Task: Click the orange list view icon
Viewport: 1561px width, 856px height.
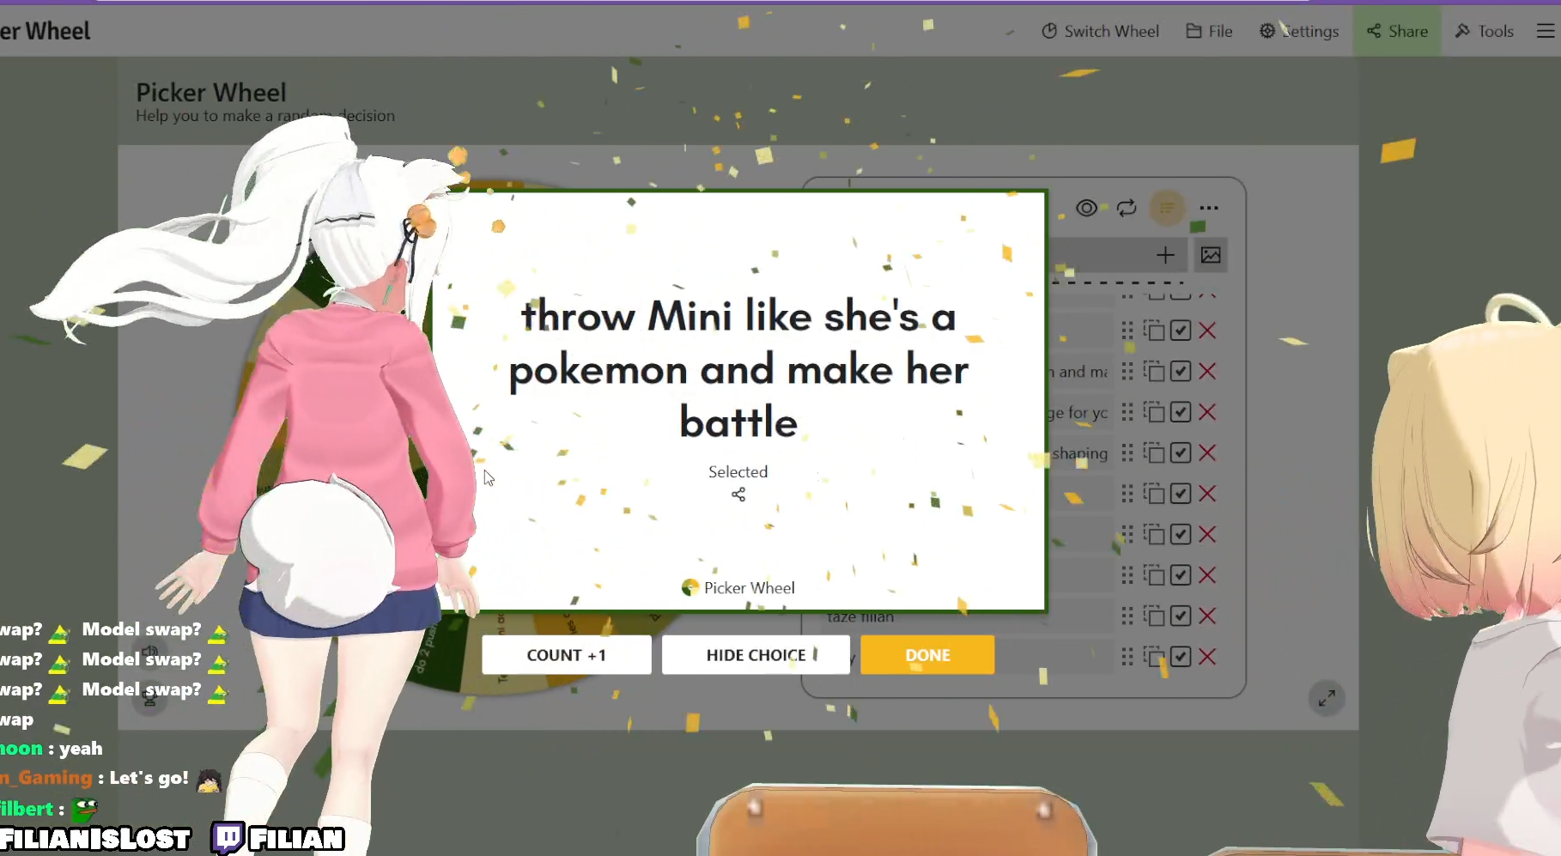Action: (1167, 208)
